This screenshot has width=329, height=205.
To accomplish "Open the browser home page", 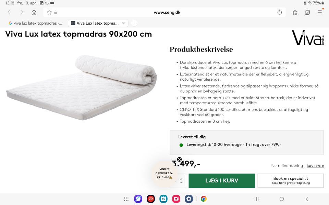I will 34,12.
